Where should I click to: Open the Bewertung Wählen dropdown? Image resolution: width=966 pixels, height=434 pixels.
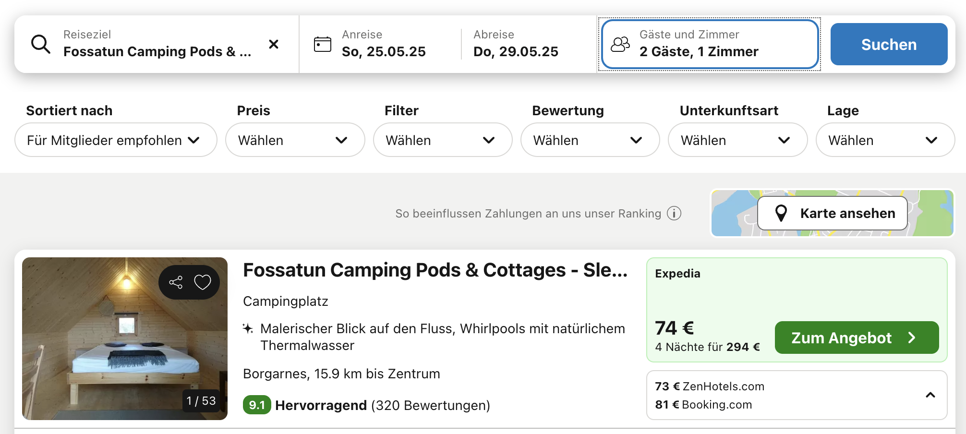pos(590,140)
